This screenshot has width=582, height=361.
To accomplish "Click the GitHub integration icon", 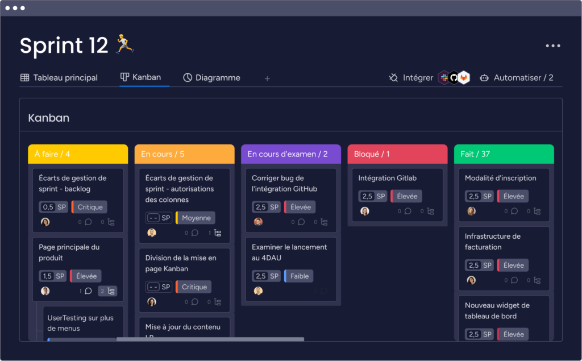I will (454, 78).
